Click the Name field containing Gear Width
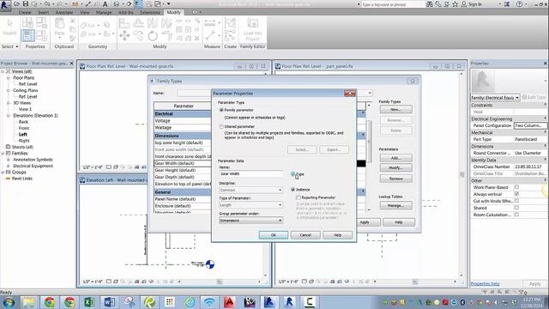 point(250,173)
